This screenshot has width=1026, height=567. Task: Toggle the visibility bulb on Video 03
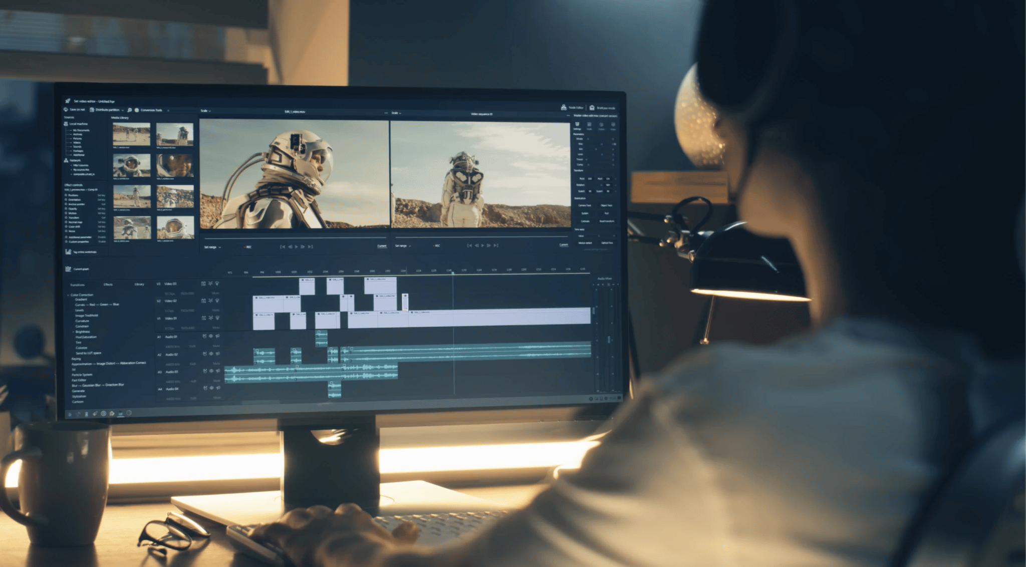217,283
